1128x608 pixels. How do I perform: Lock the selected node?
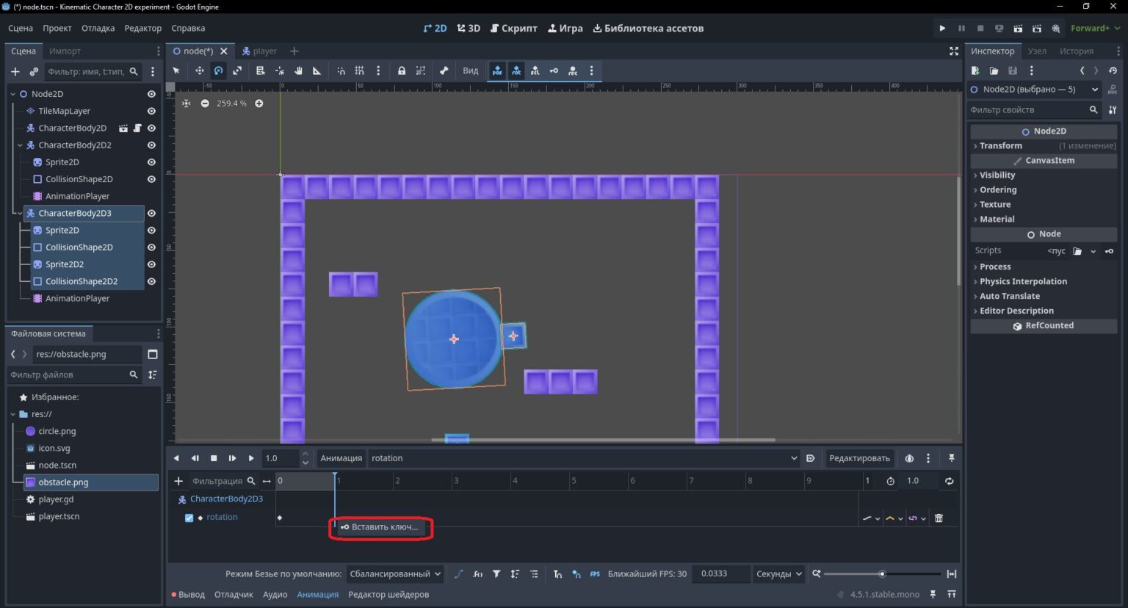[x=402, y=70]
